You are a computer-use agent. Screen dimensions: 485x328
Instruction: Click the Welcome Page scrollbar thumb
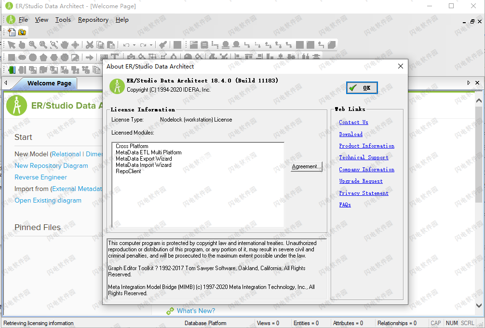pos(479,155)
